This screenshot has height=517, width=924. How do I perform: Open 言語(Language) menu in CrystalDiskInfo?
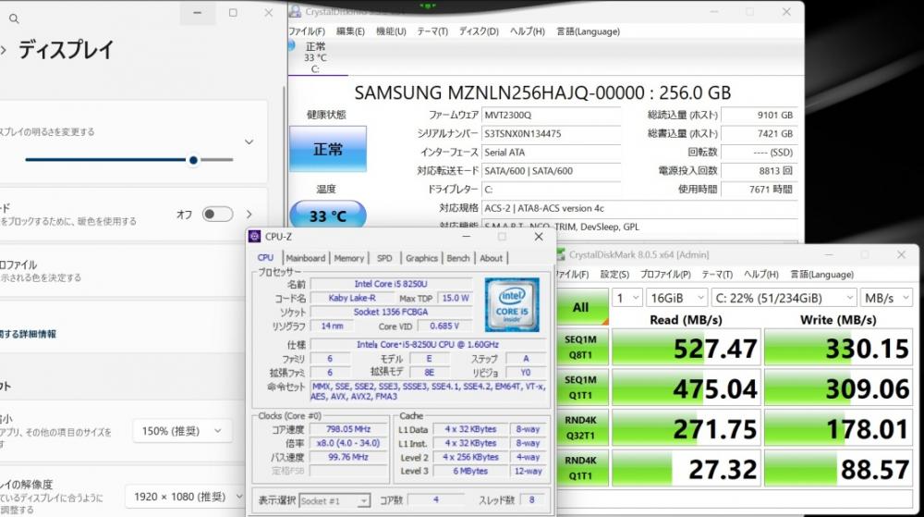tap(588, 31)
